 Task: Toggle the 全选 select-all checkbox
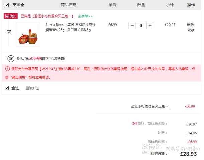[x=7, y=88]
